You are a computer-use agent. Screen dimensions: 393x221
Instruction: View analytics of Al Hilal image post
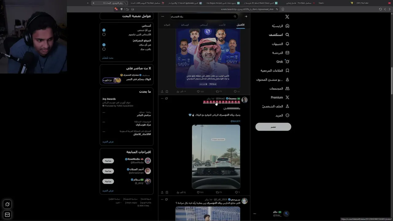coord(181,91)
